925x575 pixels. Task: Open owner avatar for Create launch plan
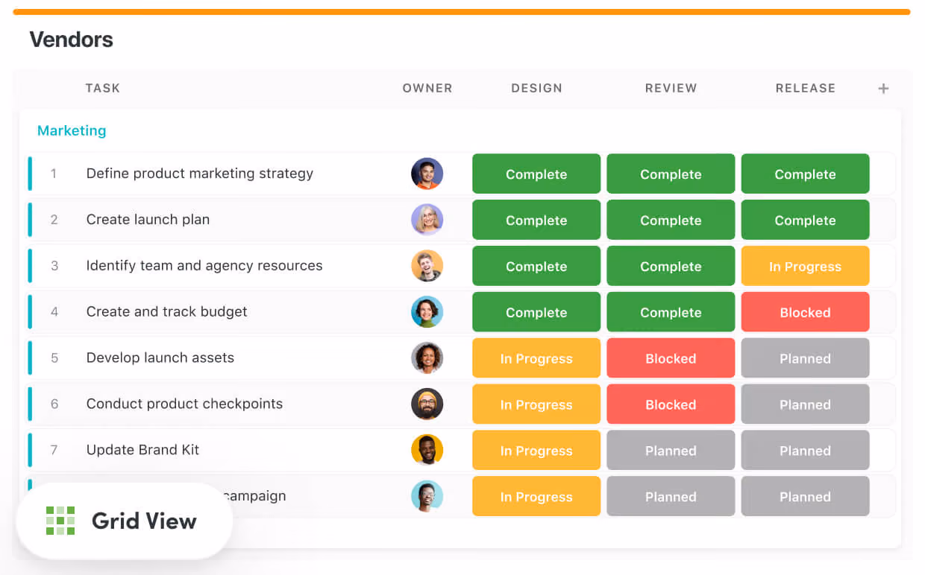pyautogui.click(x=427, y=220)
